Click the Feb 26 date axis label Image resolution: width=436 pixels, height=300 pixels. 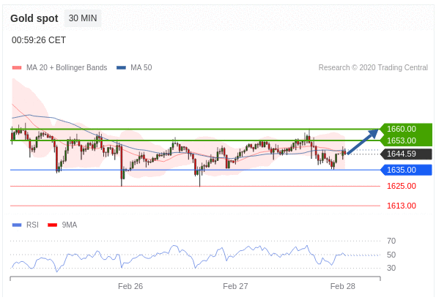pos(130,286)
